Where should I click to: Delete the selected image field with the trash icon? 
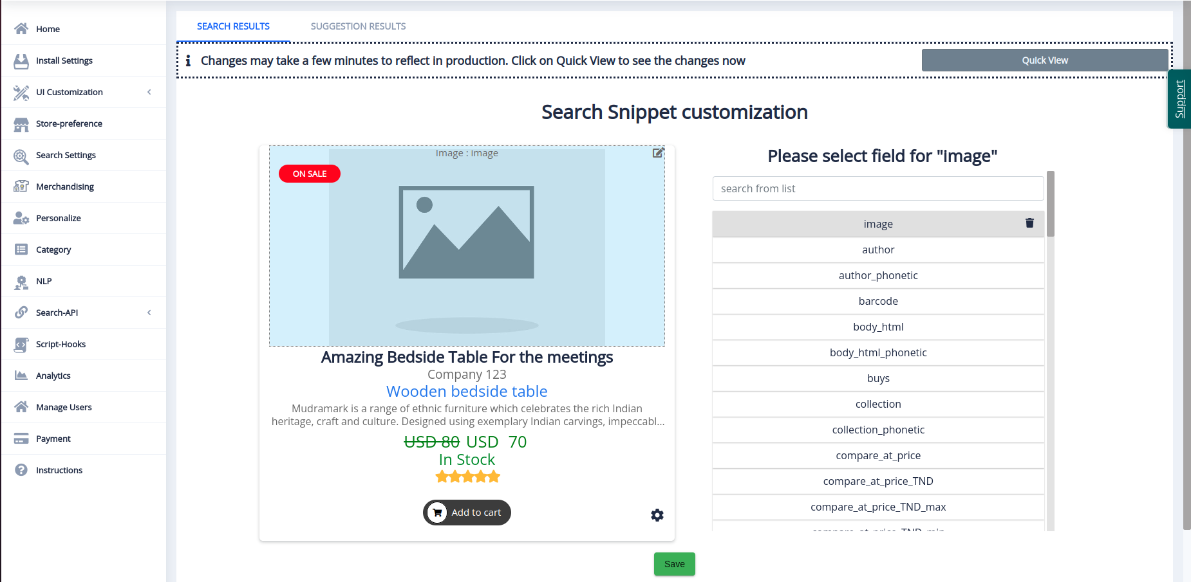(x=1029, y=223)
